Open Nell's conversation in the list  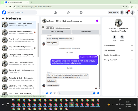tap(18, 64)
